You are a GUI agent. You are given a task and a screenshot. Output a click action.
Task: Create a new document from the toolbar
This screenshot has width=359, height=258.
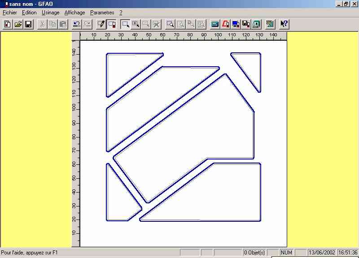(x=8, y=24)
